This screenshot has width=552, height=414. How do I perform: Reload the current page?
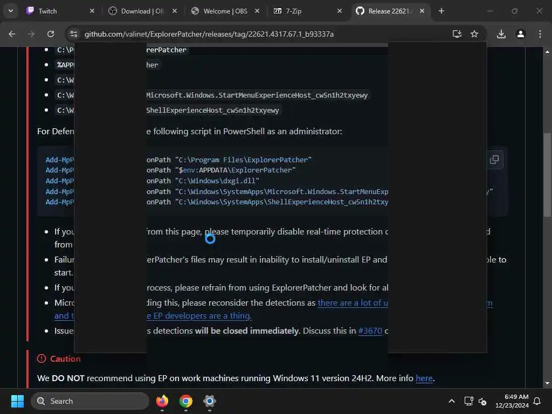(51, 34)
